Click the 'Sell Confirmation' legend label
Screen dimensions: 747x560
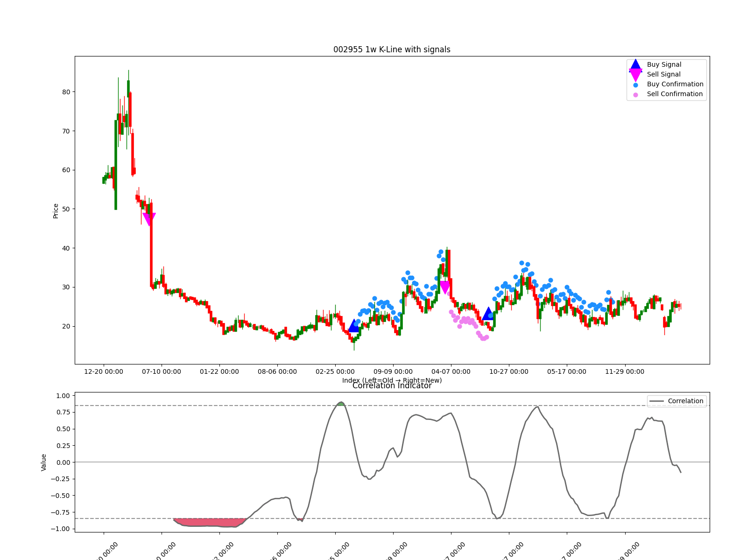coord(675,94)
